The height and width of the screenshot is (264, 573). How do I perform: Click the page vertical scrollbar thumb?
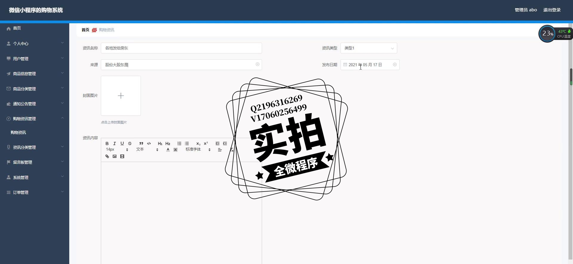[x=571, y=77]
